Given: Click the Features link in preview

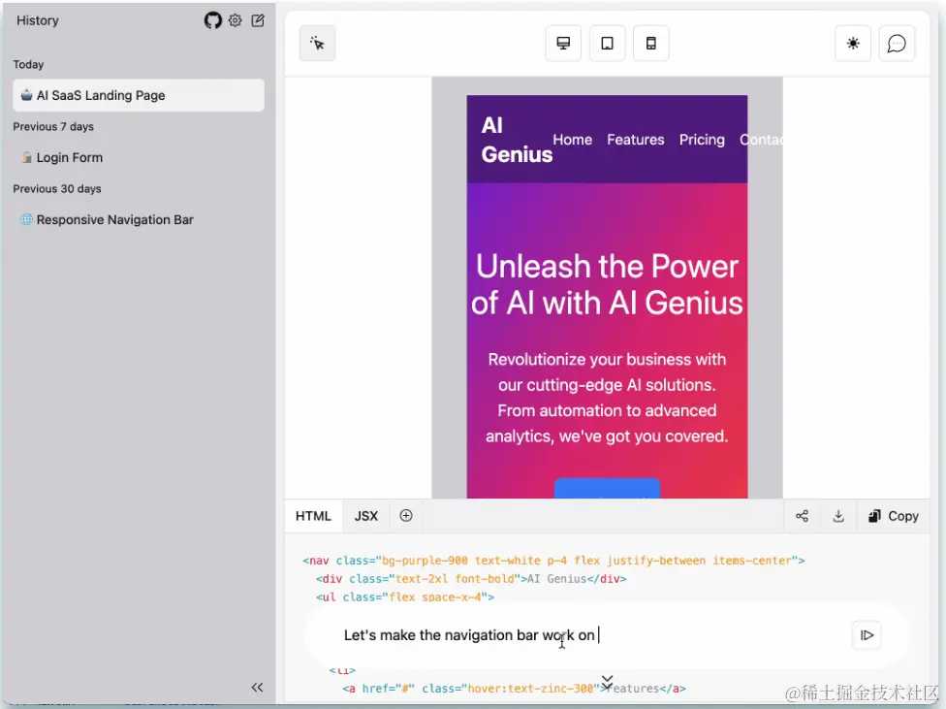Looking at the screenshot, I should click(635, 140).
